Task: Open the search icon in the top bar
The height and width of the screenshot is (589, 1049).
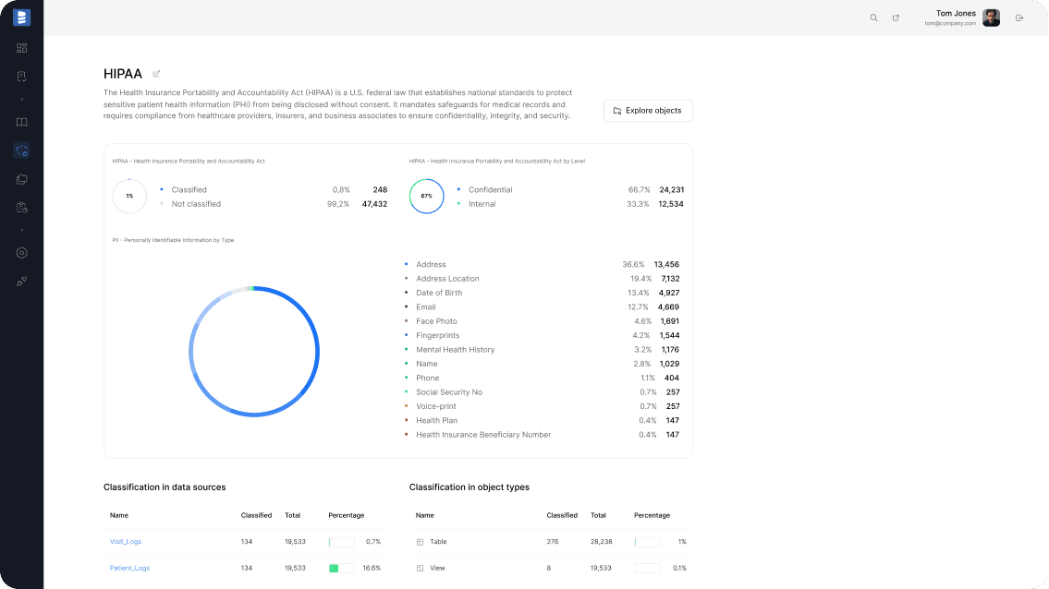Action: pos(873,17)
